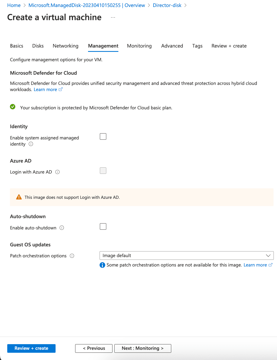Click info icon next to Patch orchestration options
The width and height of the screenshot is (277, 360).
tap(72, 256)
